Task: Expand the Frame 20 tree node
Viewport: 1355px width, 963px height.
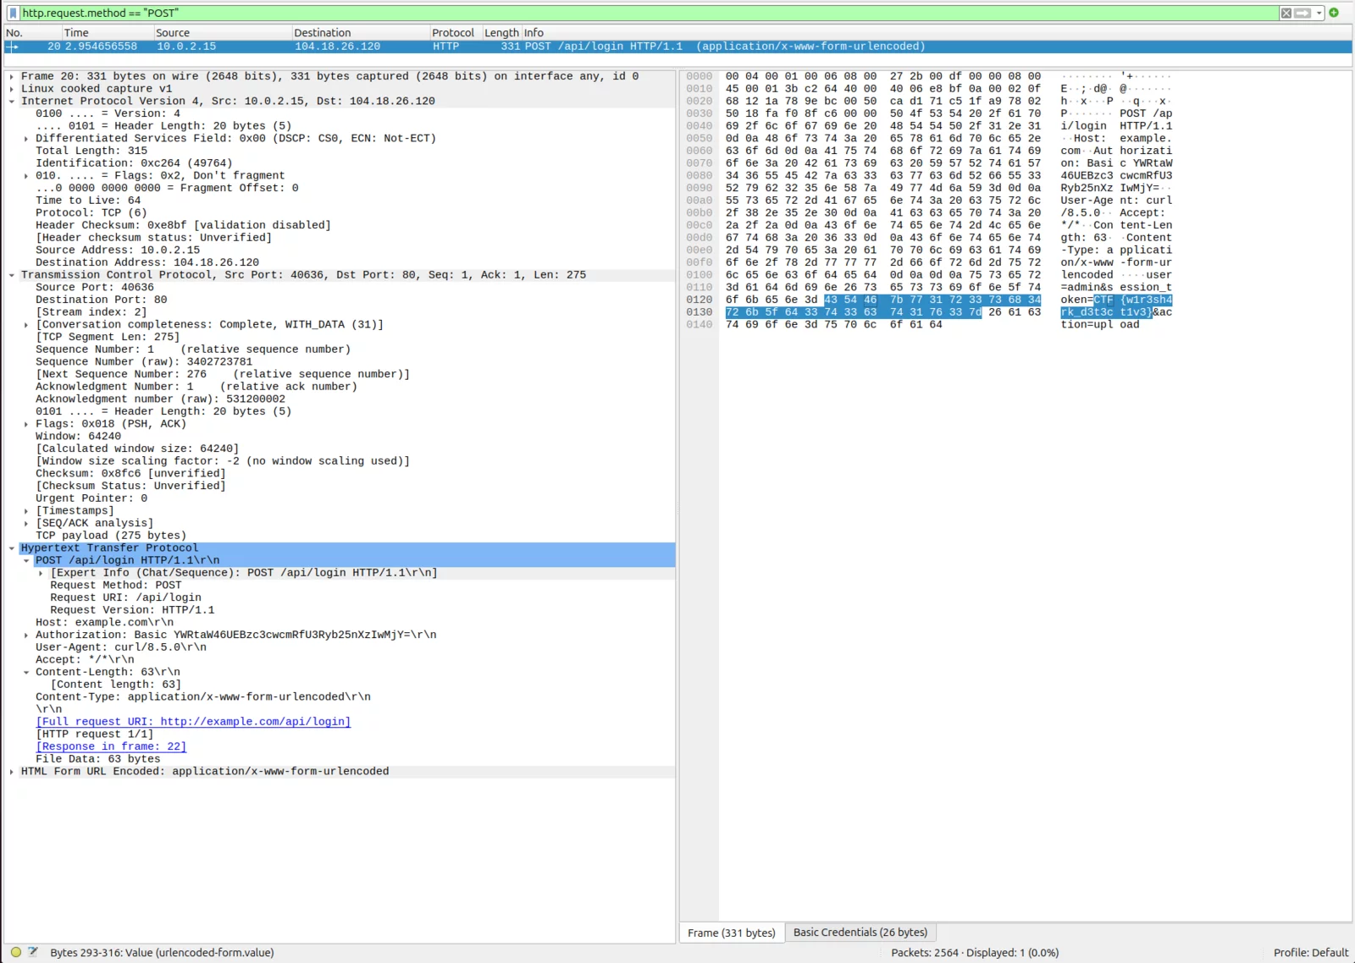Action: 12,76
